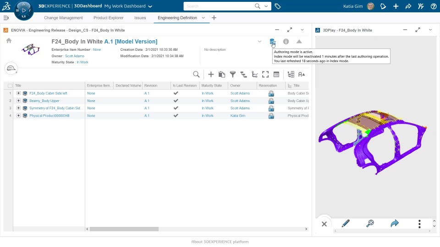This screenshot has width=440, height=247.
Task: Select the pencil markup tool in 3DPlay
Action: click(x=346, y=223)
